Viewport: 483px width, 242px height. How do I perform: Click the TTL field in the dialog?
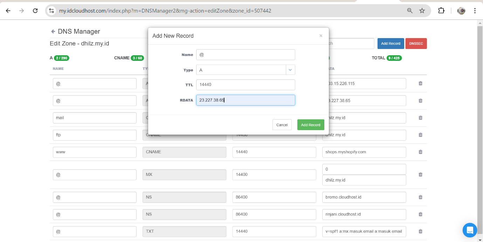tap(246, 85)
